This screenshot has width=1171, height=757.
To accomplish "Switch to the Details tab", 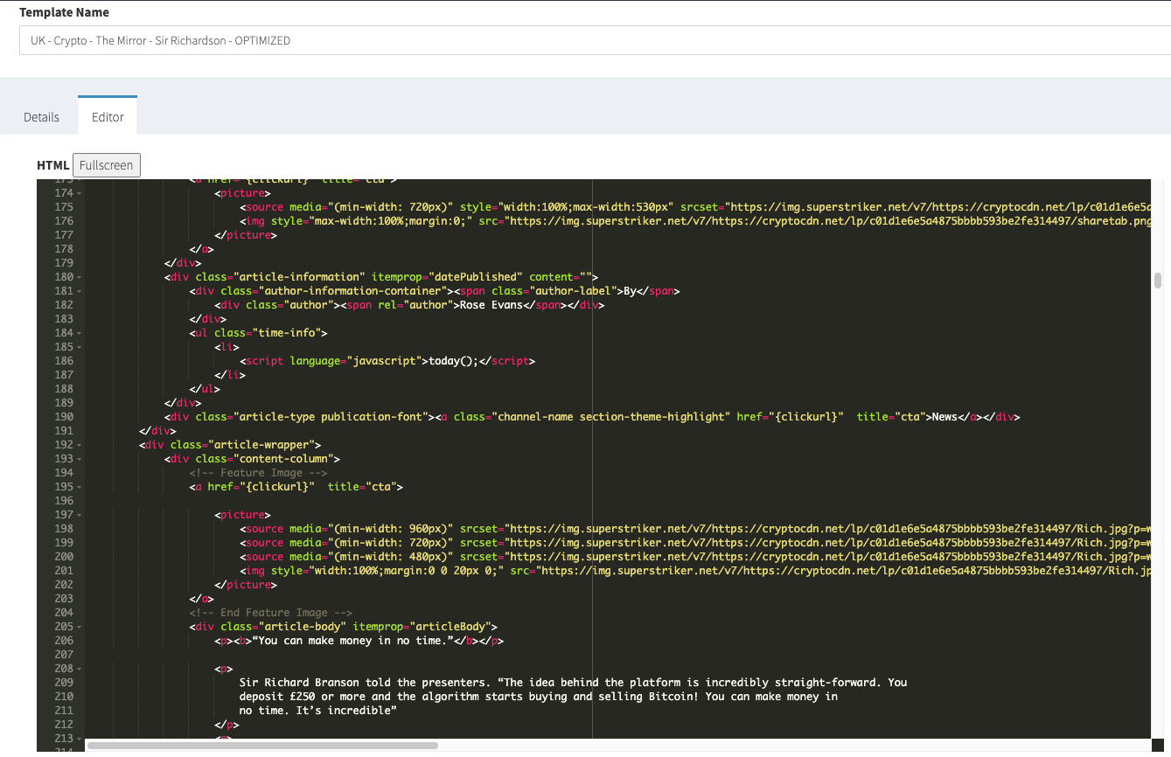I will click(41, 117).
